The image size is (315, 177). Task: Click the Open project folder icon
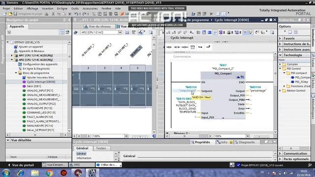coord(10,14)
